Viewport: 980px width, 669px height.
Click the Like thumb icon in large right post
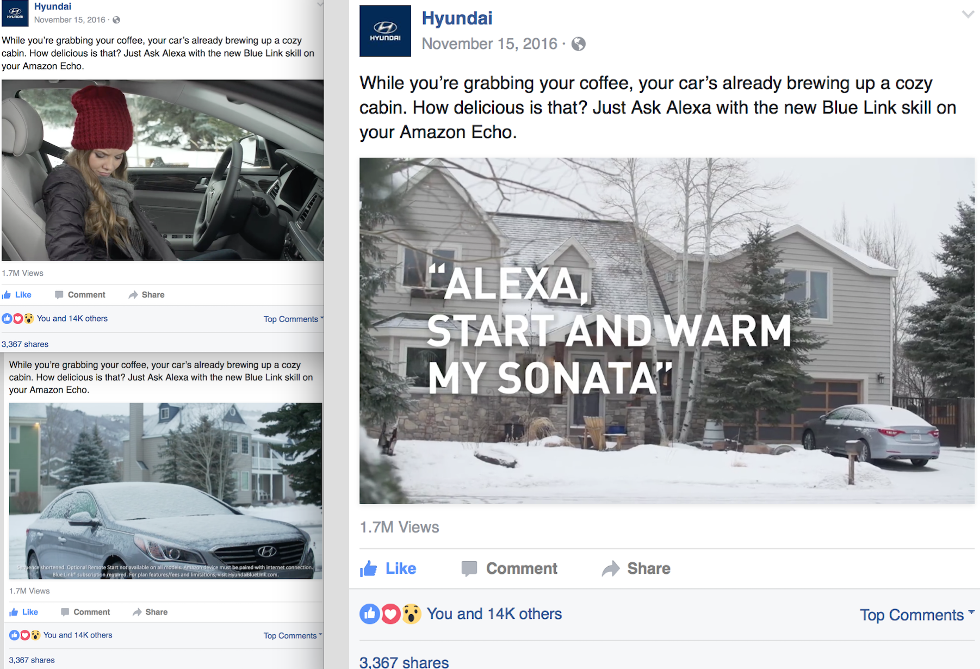pos(369,569)
